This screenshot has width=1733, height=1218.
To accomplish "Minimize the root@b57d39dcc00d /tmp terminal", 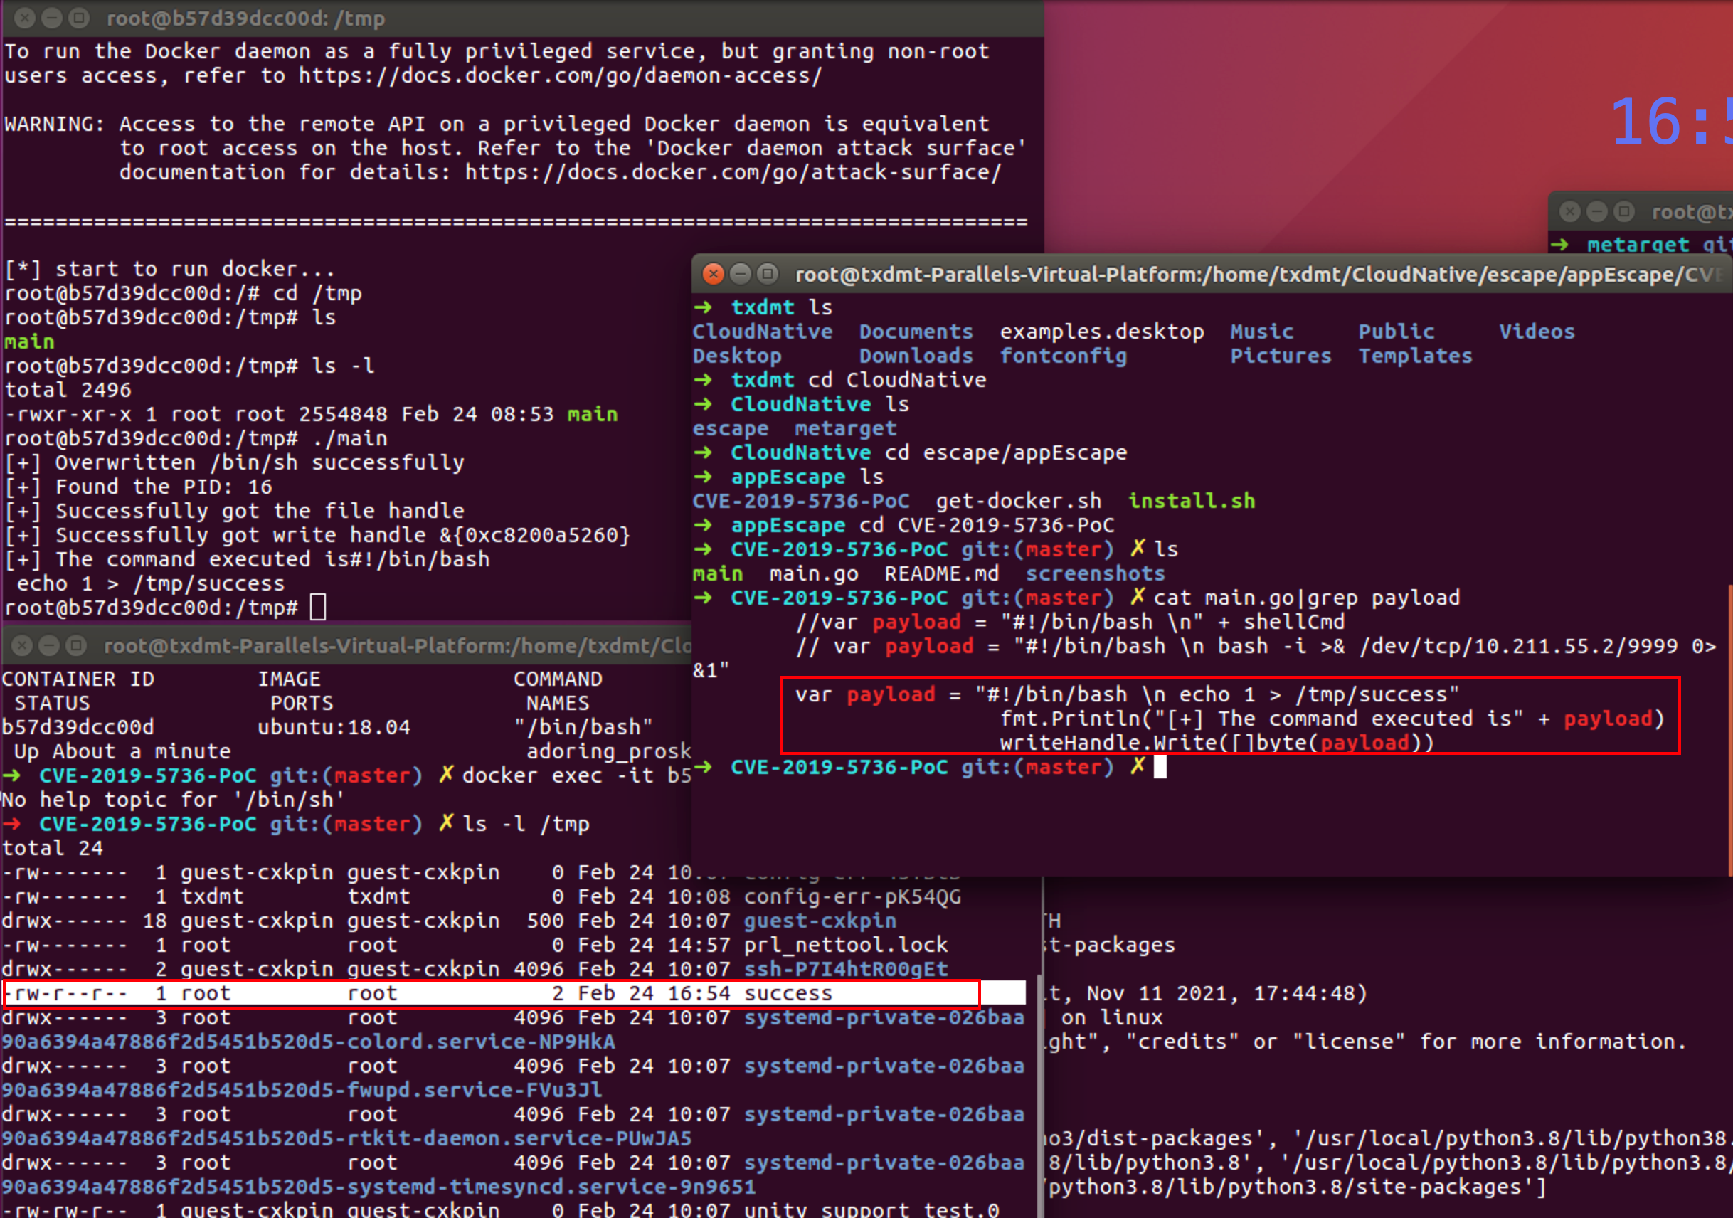I will [x=51, y=17].
